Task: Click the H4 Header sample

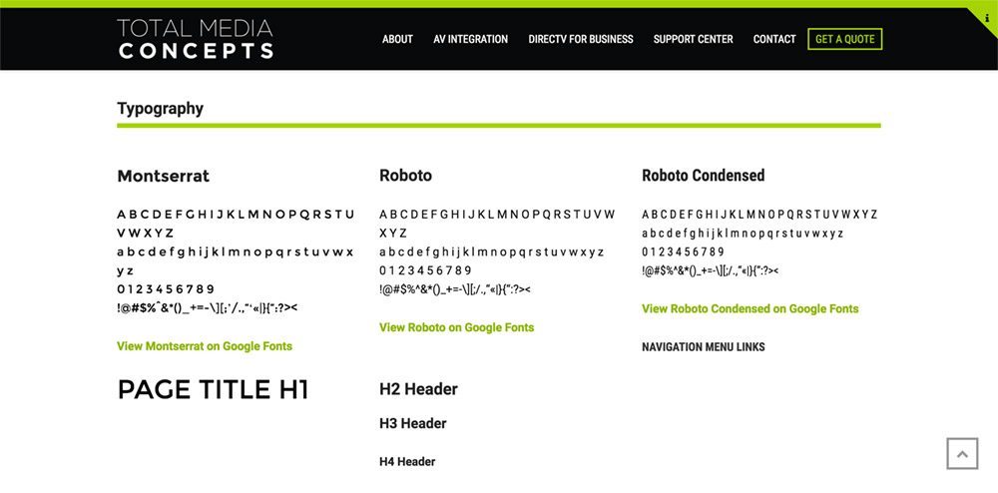Action: (407, 462)
